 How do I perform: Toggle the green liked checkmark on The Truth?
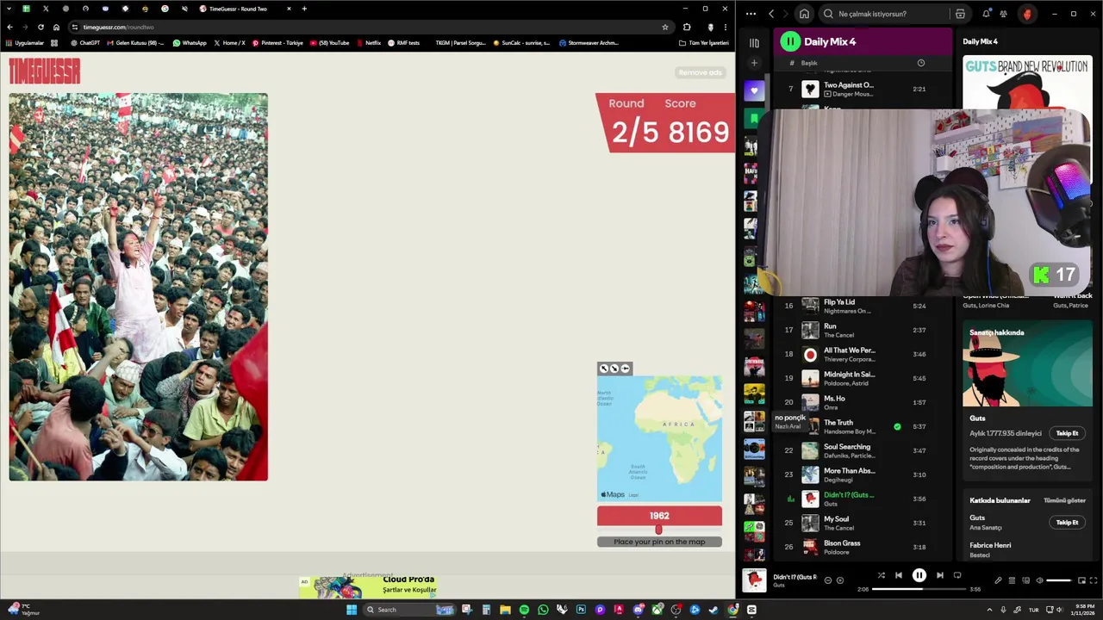click(x=897, y=426)
